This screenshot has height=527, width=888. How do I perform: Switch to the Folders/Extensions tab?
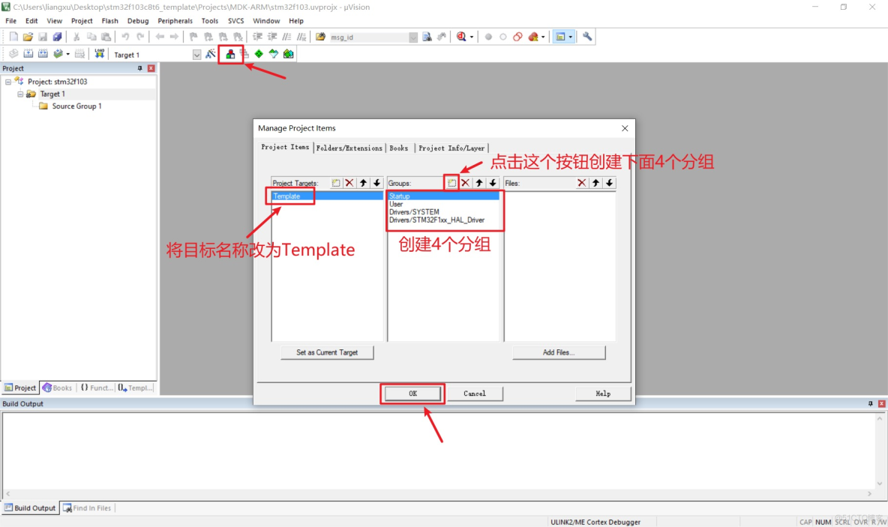349,148
